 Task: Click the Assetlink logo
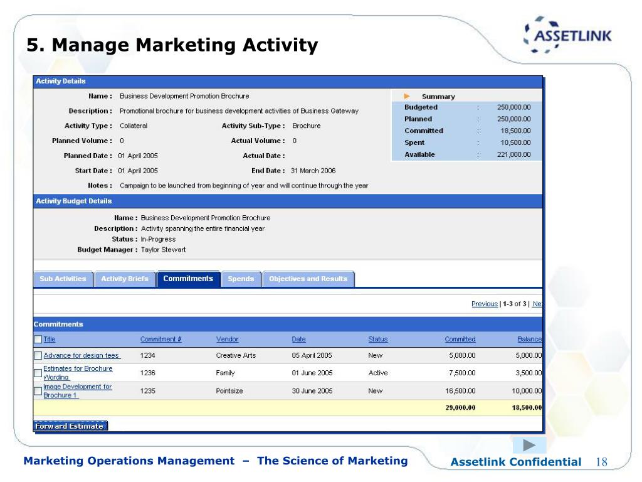click(x=567, y=35)
